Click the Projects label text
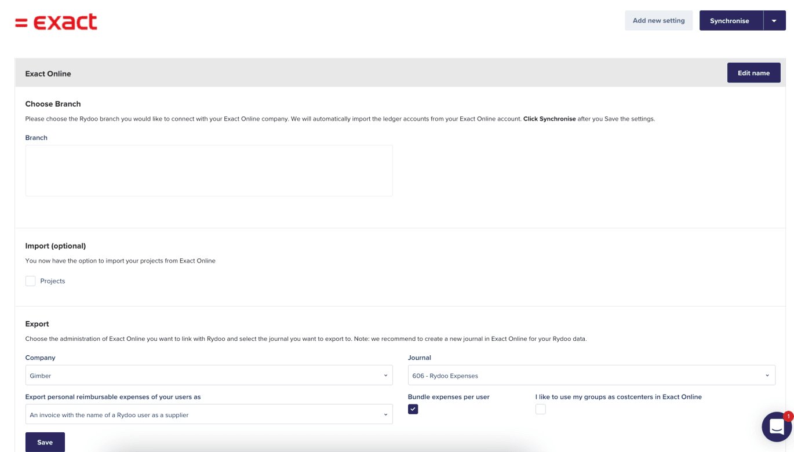 pyautogui.click(x=53, y=281)
